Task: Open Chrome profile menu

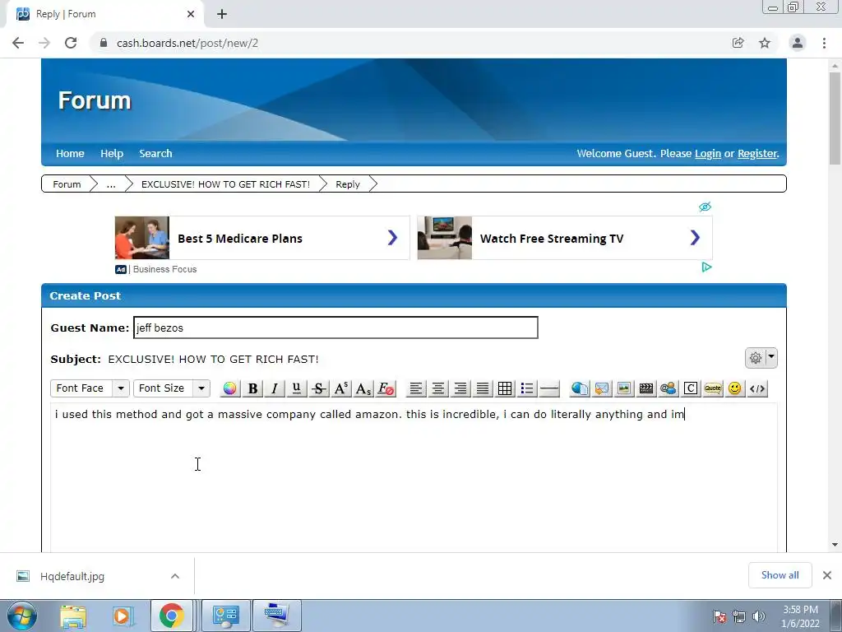Action: click(x=798, y=43)
